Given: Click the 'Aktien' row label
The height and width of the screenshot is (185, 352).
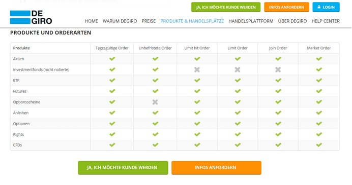Looking at the screenshot, I should coord(18,59).
